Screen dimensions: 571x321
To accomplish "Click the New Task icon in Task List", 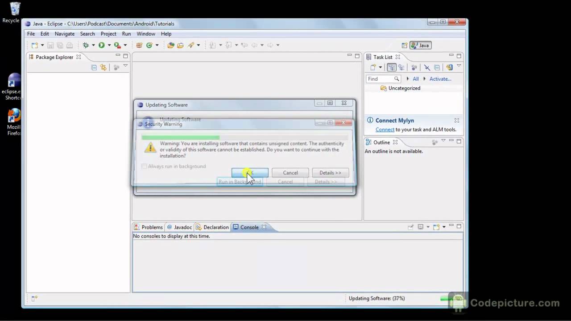I will [x=373, y=67].
